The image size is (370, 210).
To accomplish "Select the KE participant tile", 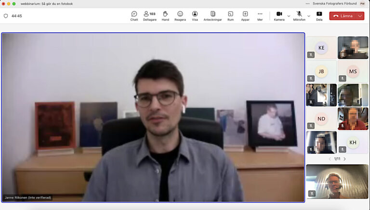I will 321,48.
